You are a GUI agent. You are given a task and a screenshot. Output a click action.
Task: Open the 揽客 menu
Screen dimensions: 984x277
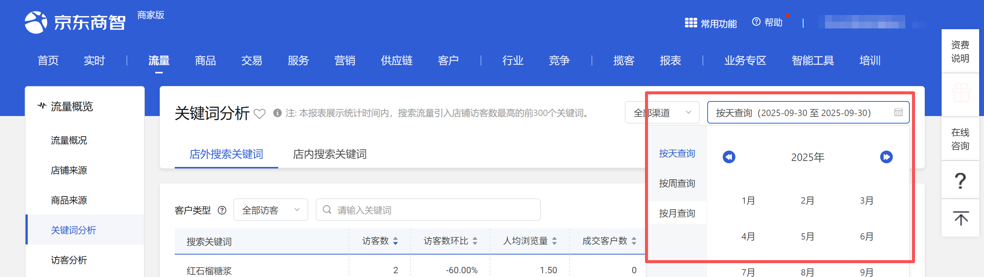[x=624, y=61]
